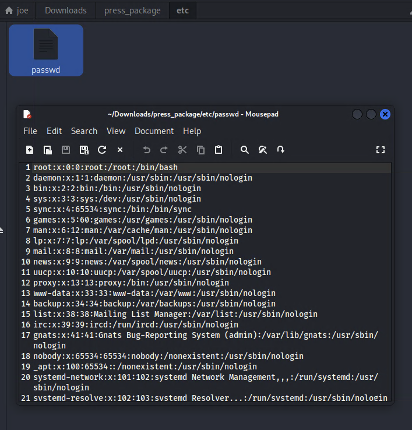
Task: Click the Mousepad minimize button
Action: 357,114
